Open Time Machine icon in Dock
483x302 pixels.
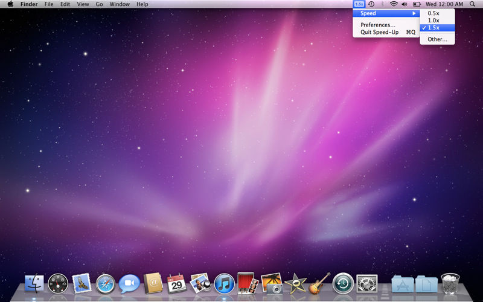343,283
